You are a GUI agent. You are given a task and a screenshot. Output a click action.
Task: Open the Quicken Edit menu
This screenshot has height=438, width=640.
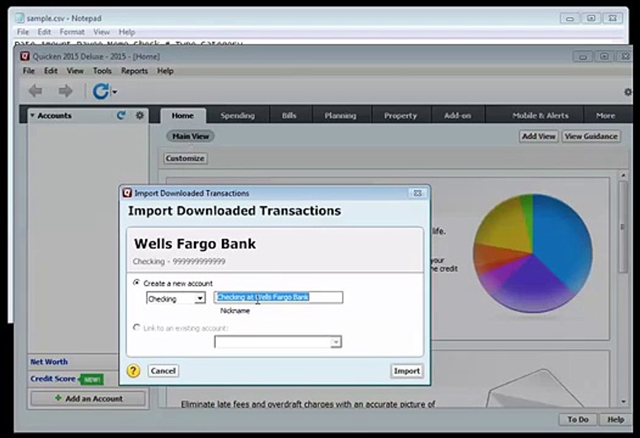coord(50,71)
